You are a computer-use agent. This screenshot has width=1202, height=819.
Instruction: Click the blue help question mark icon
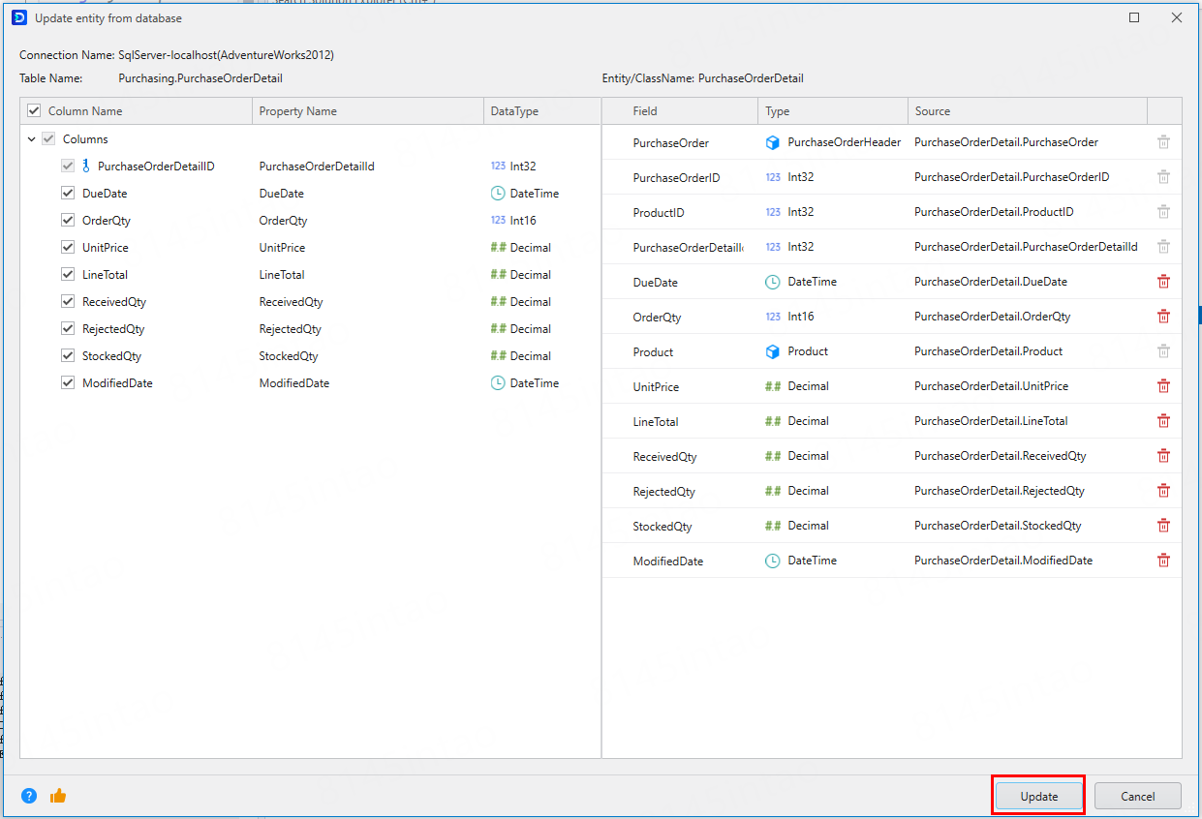(29, 796)
